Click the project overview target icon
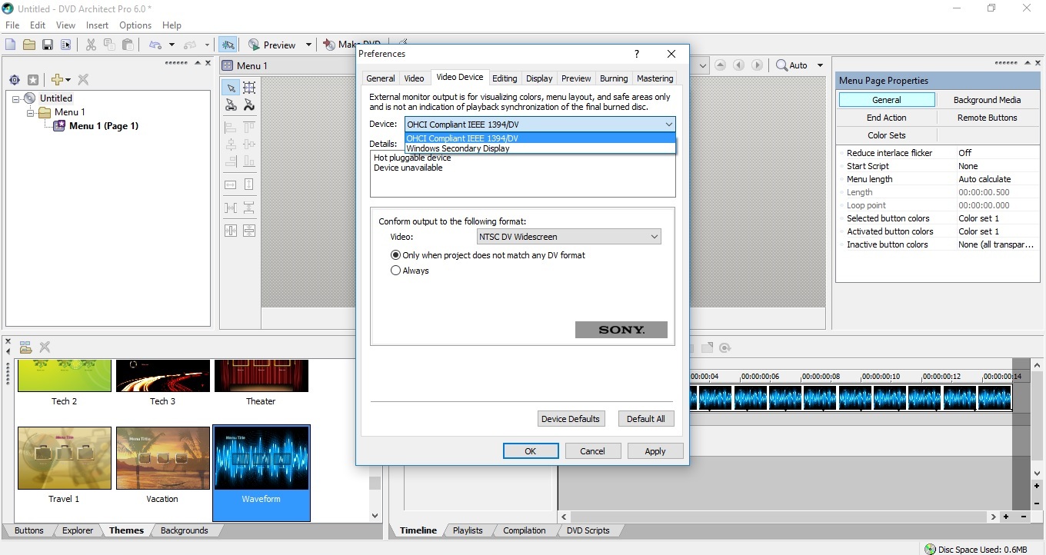The image size is (1046, 555). 15,80
